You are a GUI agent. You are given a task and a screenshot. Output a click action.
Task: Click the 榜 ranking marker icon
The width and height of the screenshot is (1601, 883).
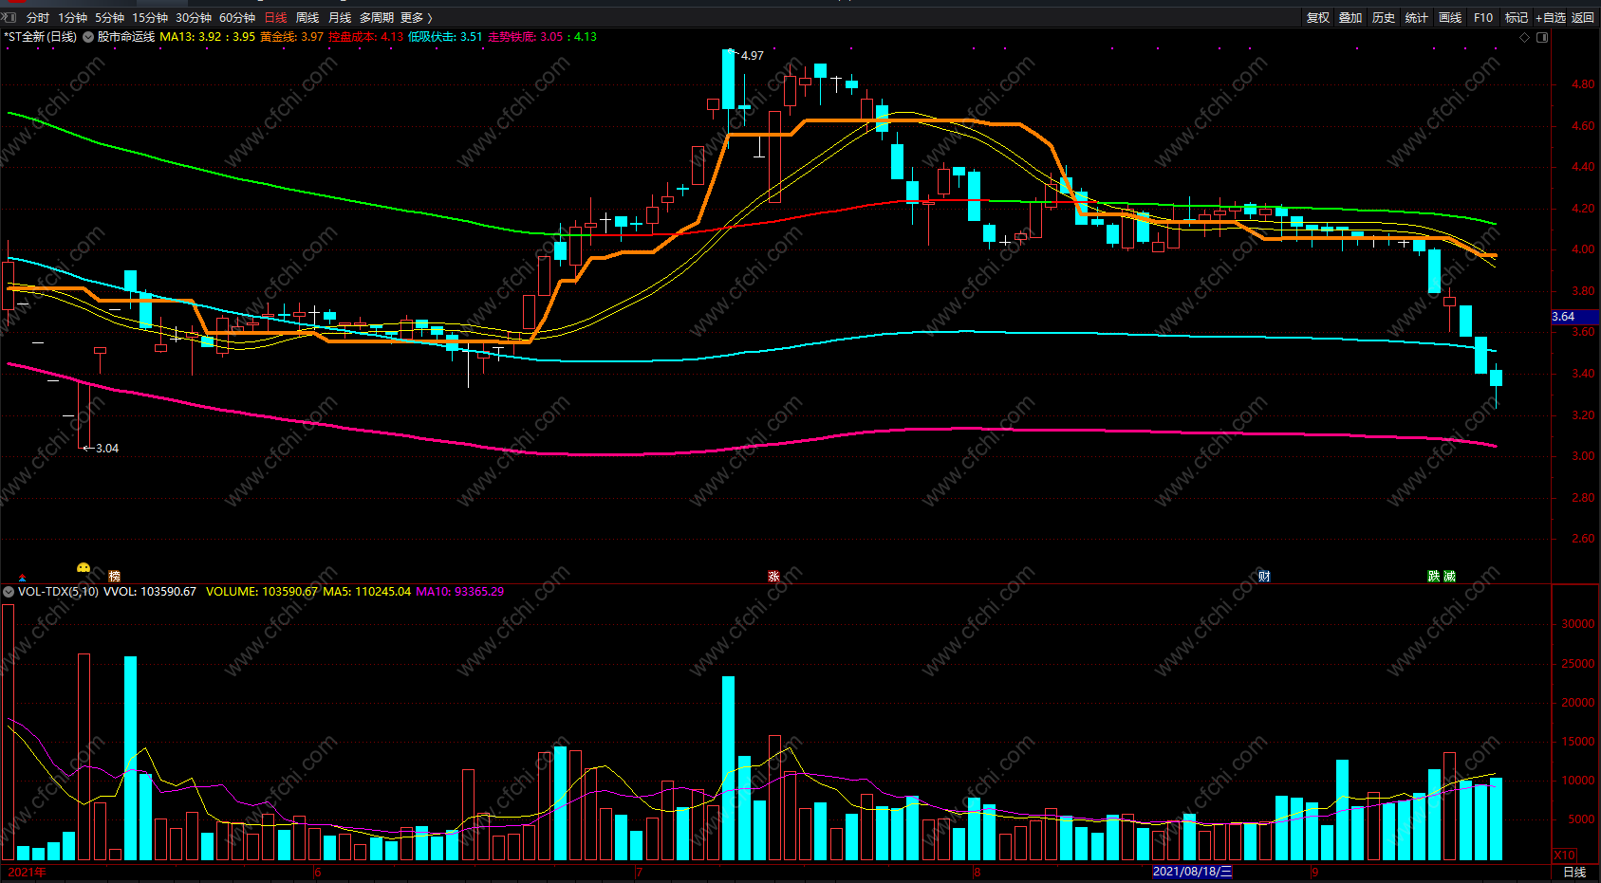(x=115, y=577)
